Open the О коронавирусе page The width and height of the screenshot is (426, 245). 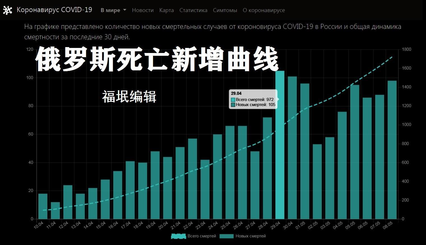[x=263, y=10]
